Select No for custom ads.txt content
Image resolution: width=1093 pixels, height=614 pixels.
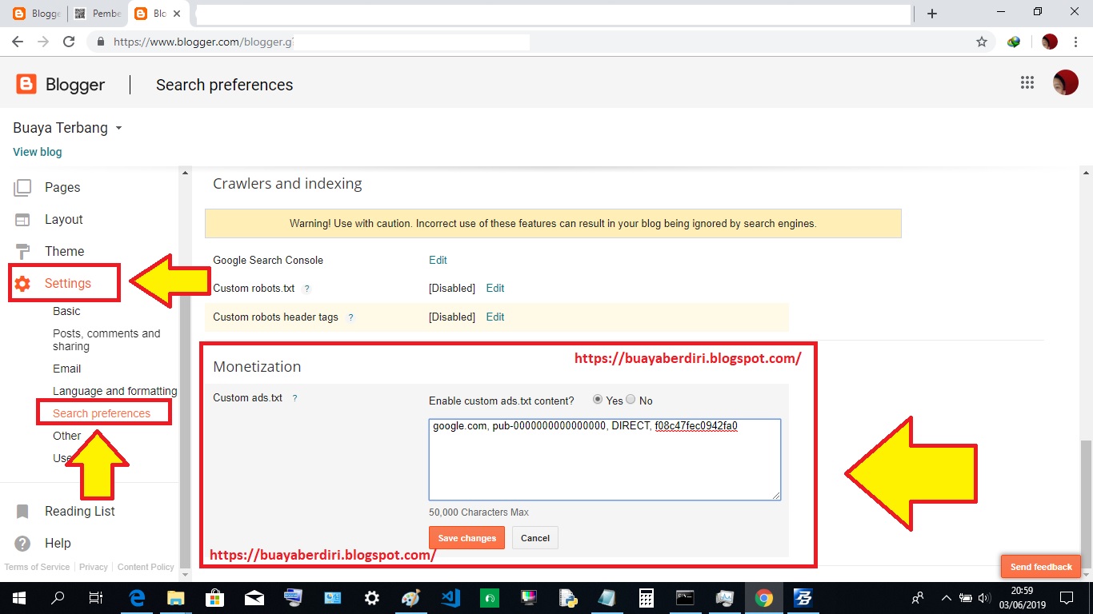[x=631, y=399]
